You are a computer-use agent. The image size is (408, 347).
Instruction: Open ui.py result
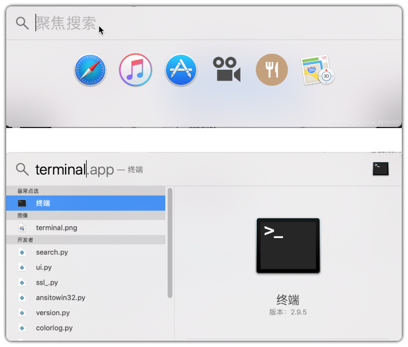pos(86,267)
